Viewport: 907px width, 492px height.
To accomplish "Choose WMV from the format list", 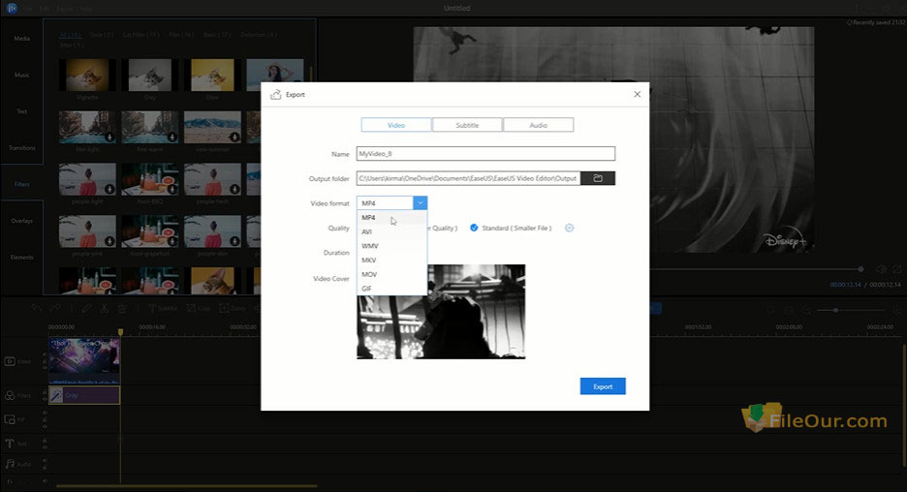I will (x=391, y=246).
